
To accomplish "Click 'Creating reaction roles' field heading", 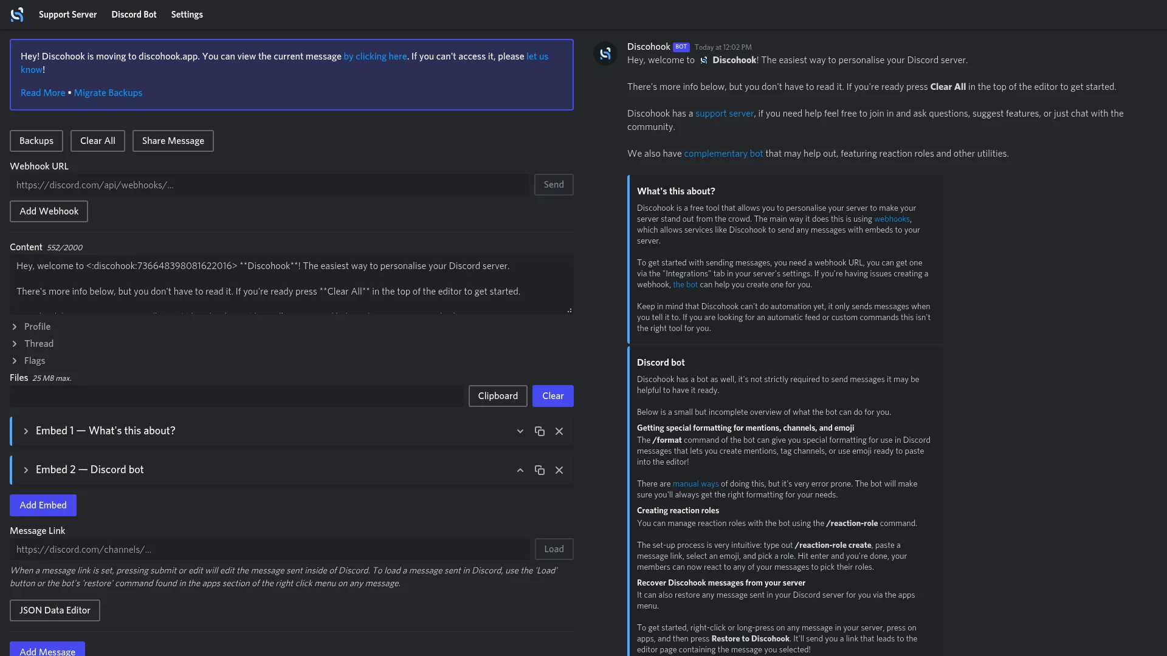I will 678,511.
